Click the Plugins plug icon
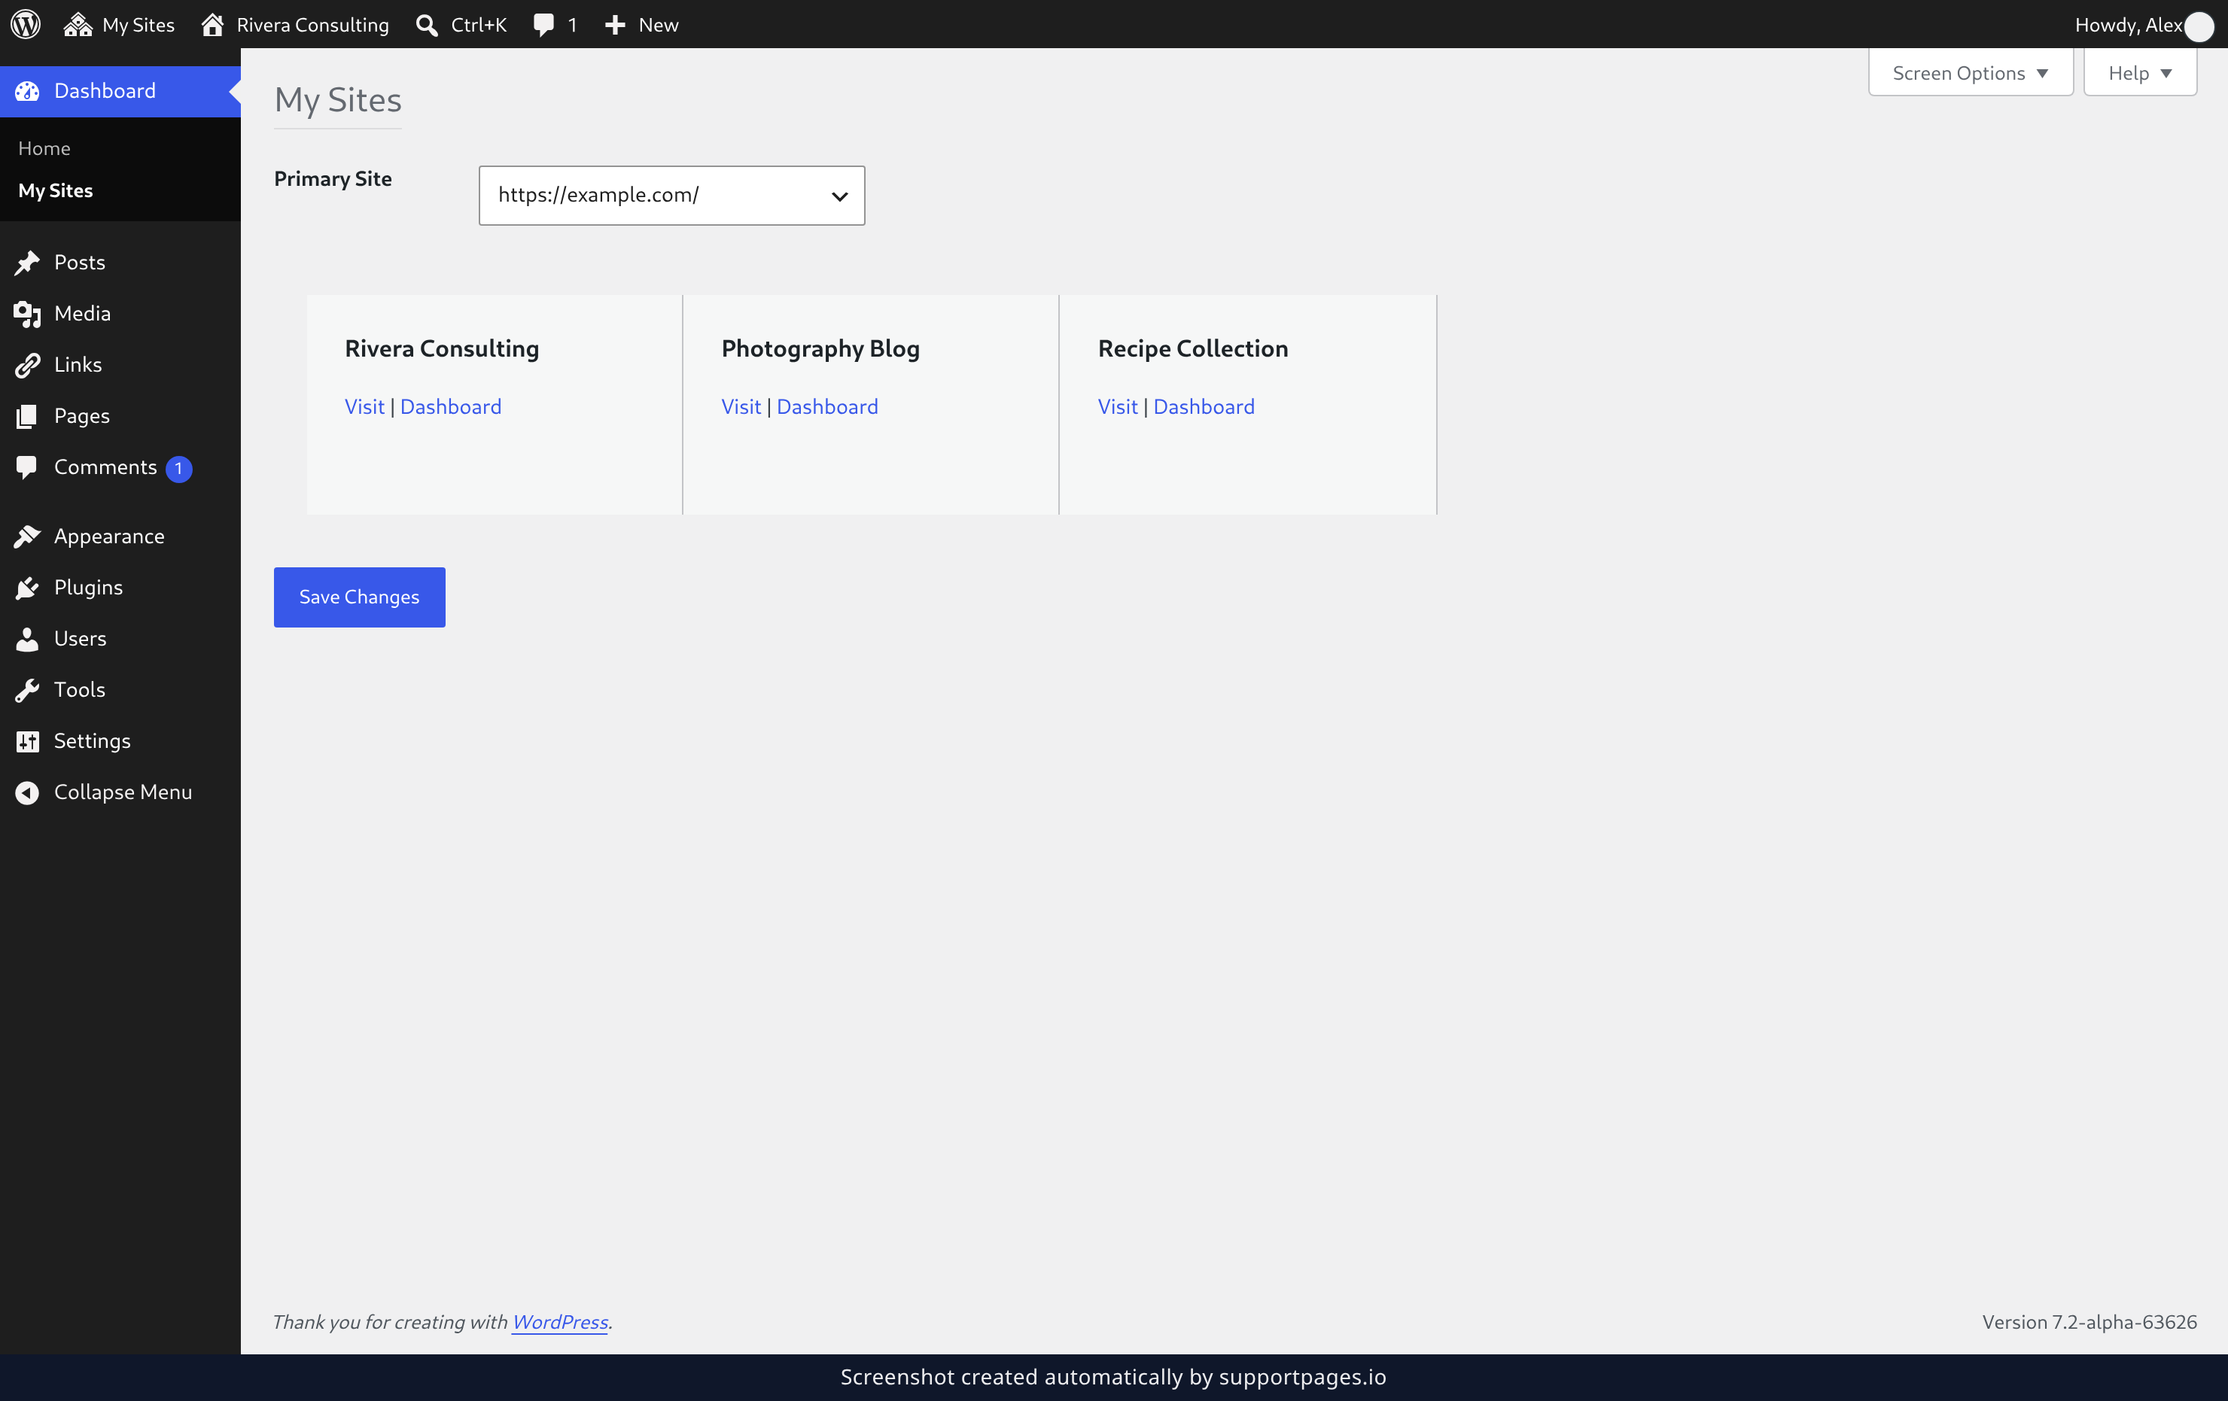The width and height of the screenshot is (2228, 1401). 27,587
